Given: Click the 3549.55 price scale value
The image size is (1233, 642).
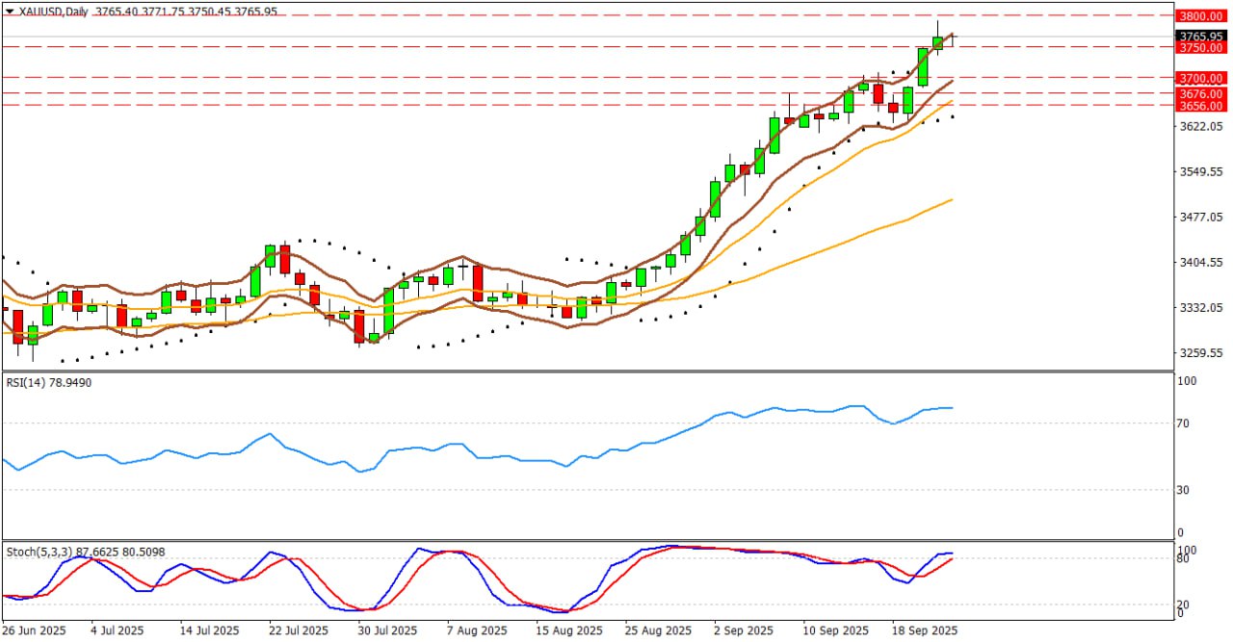Looking at the screenshot, I should [x=1200, y=171].
